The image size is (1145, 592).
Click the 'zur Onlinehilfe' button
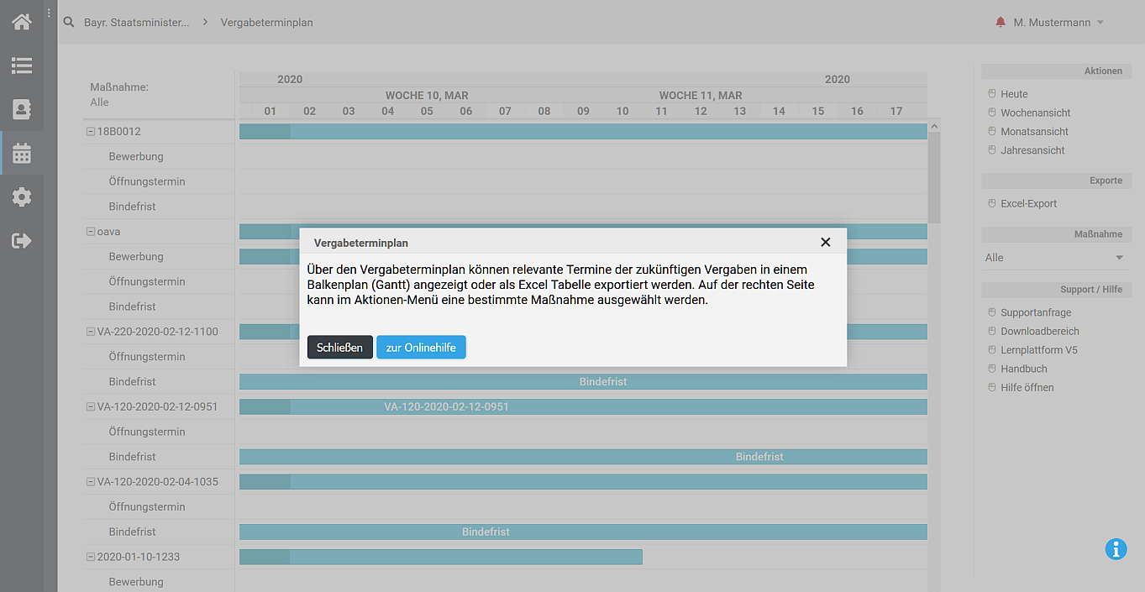tap(421, 348)
